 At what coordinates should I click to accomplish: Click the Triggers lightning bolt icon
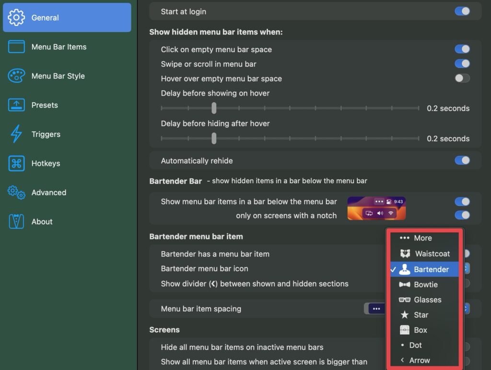click(x=16, y=134)
